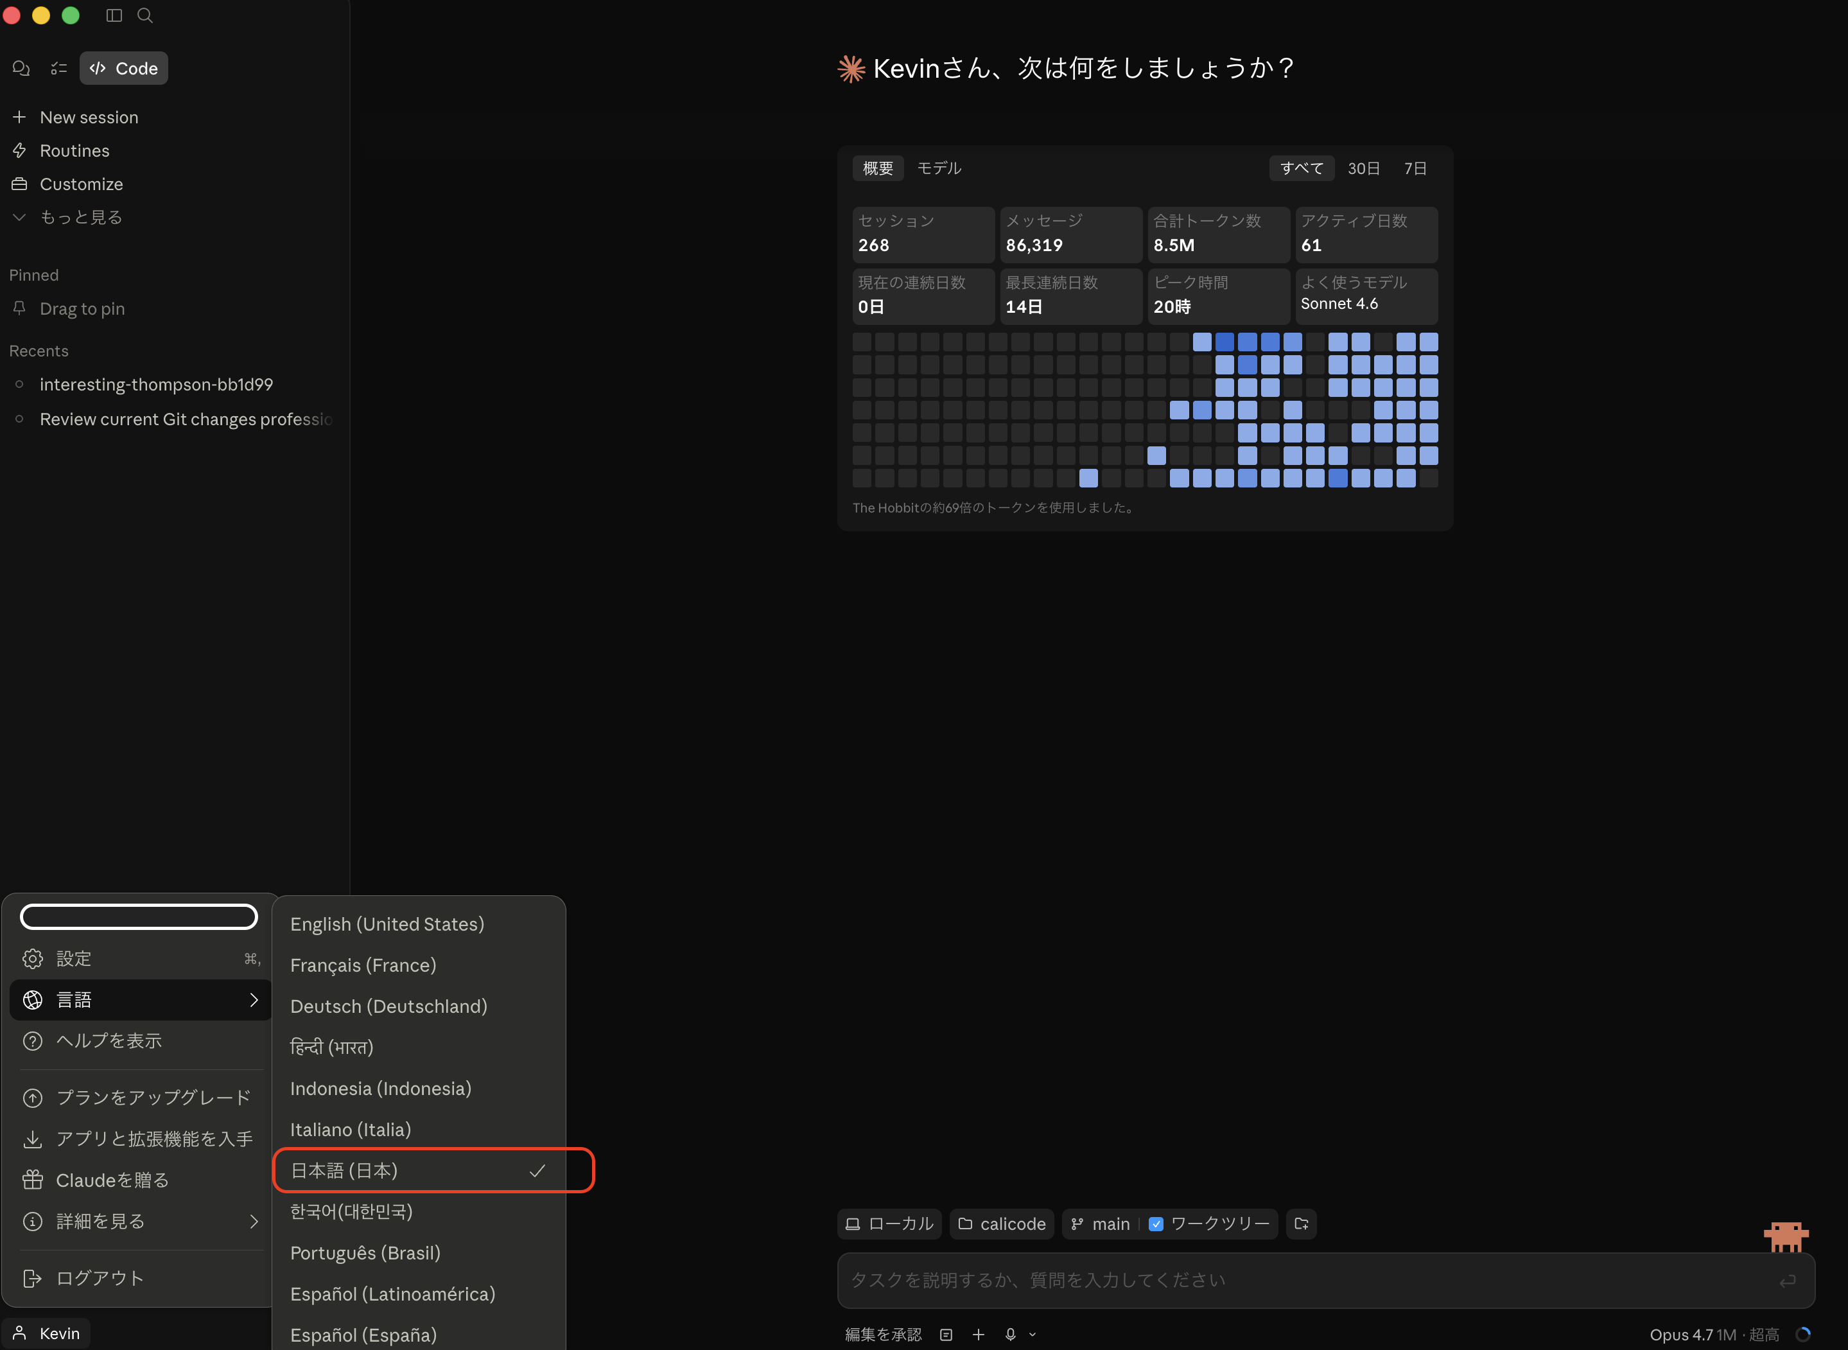Screen dimensions: 1848x1350
Task: Click the sidebar toggle icon in the title bar
Action: (x=114, y=15)
